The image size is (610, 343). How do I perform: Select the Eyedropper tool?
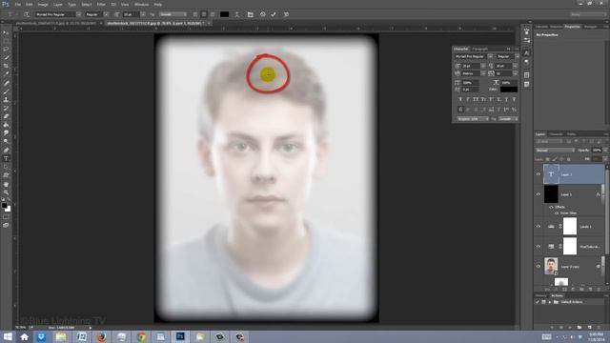click(x=6, y=74)
